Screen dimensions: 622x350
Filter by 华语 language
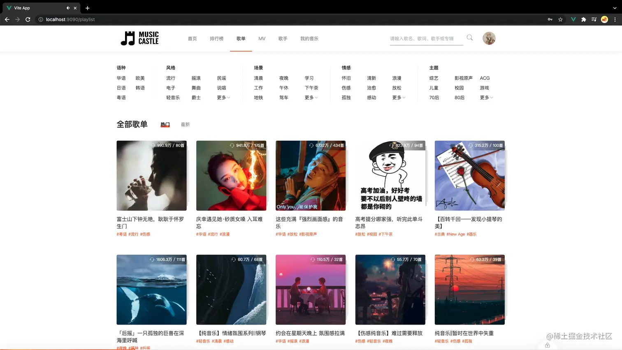(x=121, y=78)
